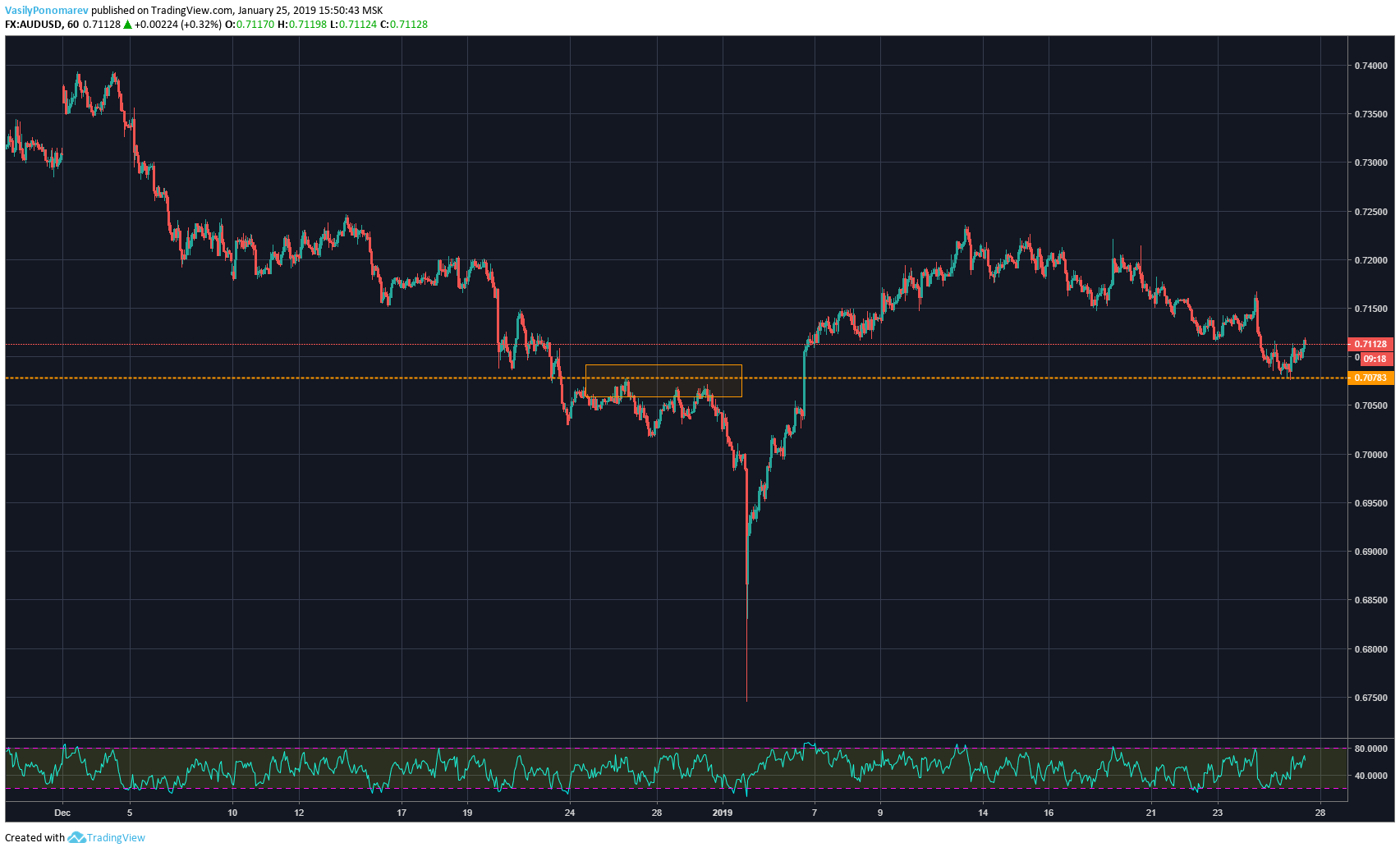Viewport: 1400px width, 852px height.
Task: Click the 0.71170 open price value in header
Action: [255, 25]
